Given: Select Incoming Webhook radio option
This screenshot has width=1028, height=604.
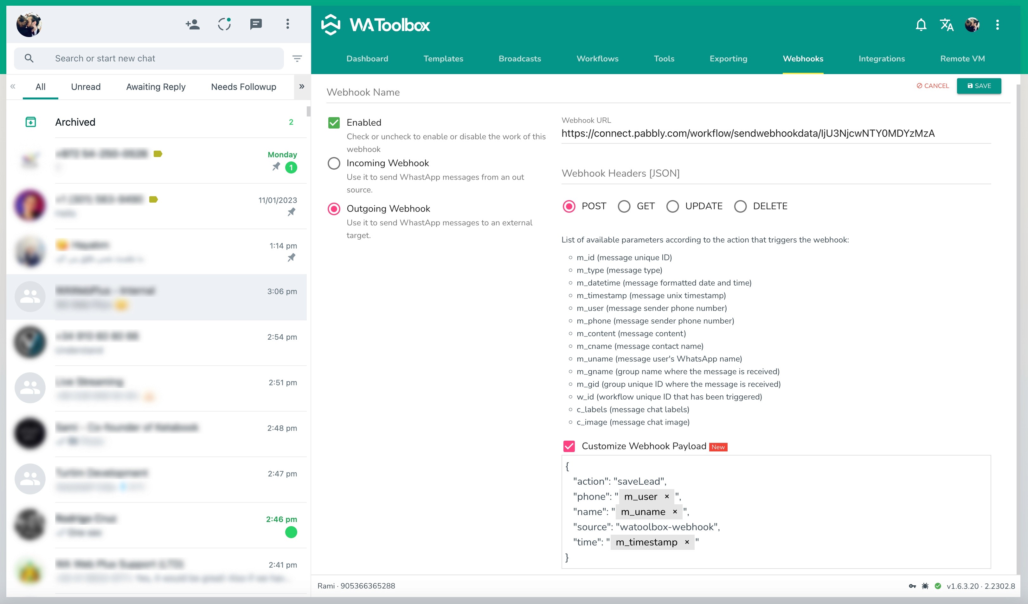Looking at the screenshot, I should click(334, 163).
